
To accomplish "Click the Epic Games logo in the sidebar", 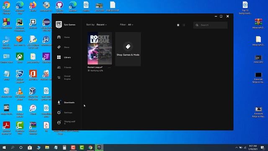I will (x=59, y=24).
